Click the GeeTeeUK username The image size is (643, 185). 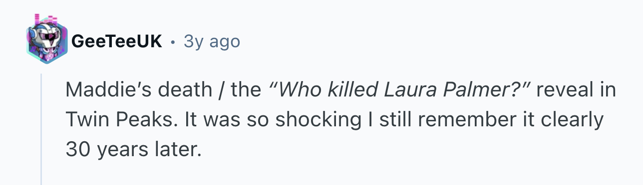(x=117, y=42)
